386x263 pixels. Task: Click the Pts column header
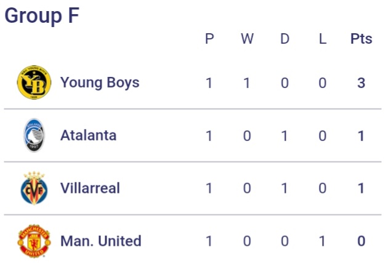[361, 39]
